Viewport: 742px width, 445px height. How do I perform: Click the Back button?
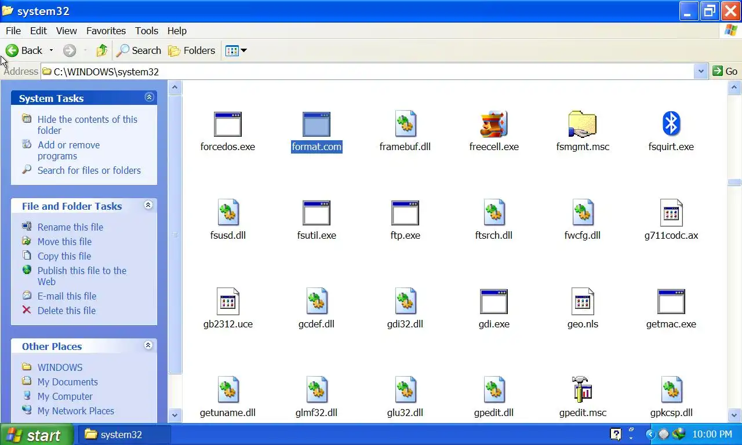coord(24,50)
